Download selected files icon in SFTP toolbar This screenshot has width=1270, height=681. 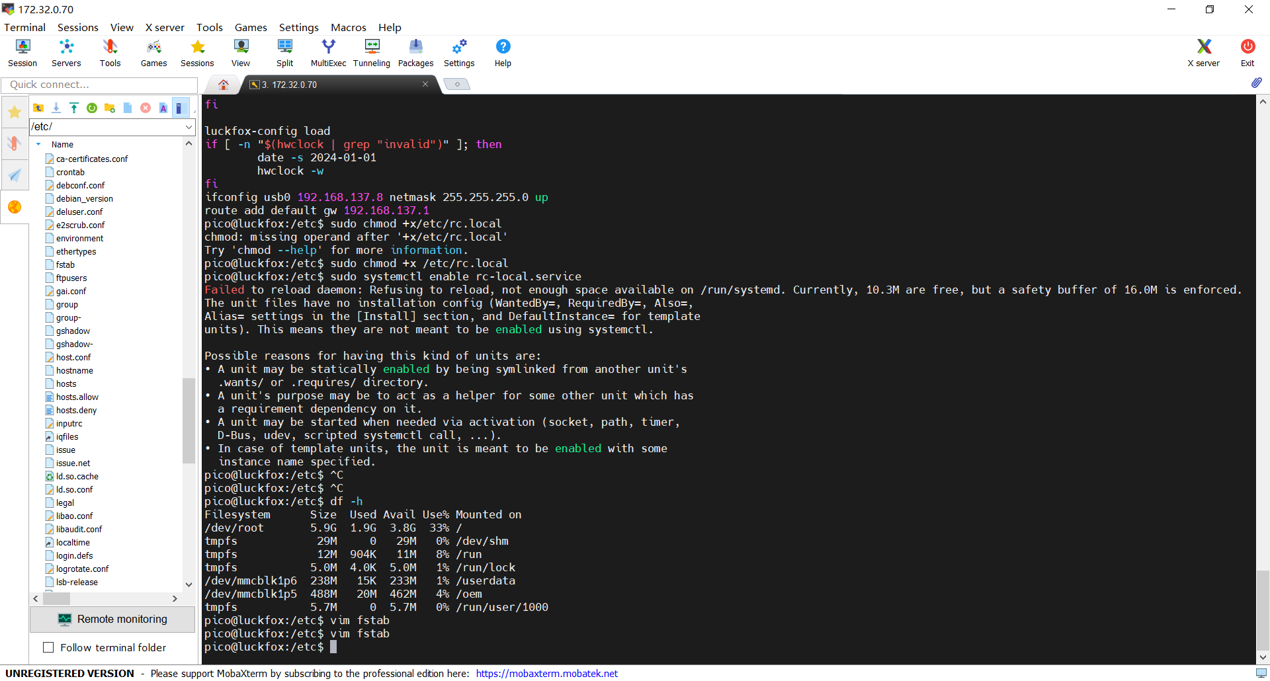click(x=56, y=108)
